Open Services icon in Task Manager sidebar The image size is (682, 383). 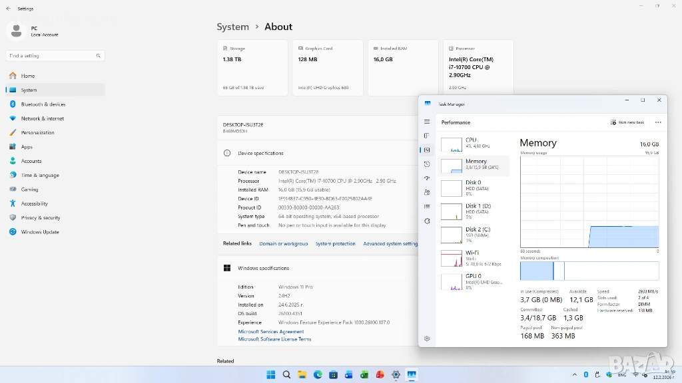point(427,221)
